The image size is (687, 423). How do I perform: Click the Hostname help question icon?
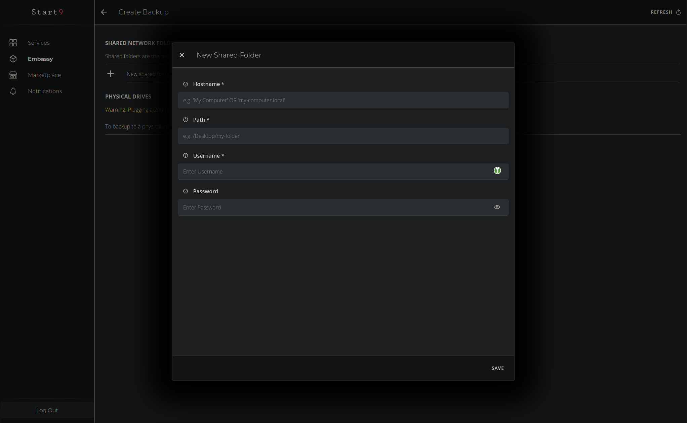[186, 84]
